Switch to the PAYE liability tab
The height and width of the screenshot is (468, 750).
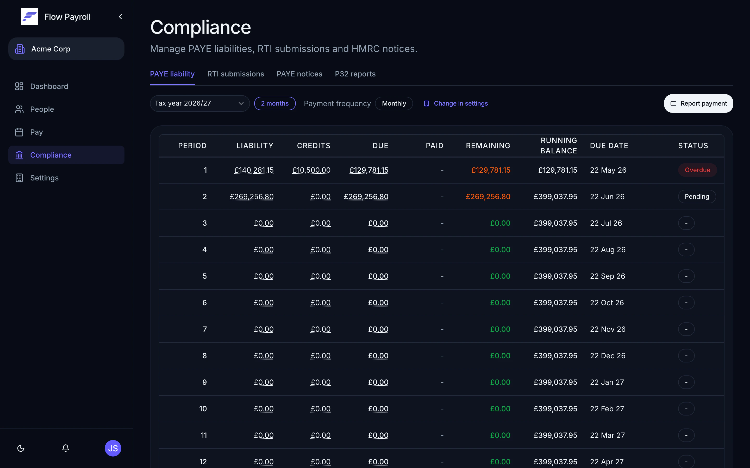(172, 74)
